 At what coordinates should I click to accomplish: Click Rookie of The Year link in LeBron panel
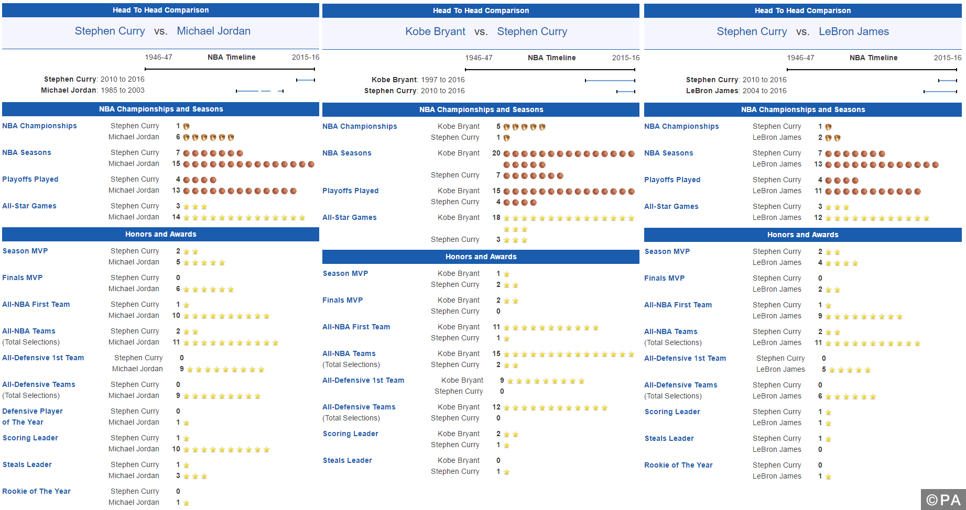coord(678,465)
